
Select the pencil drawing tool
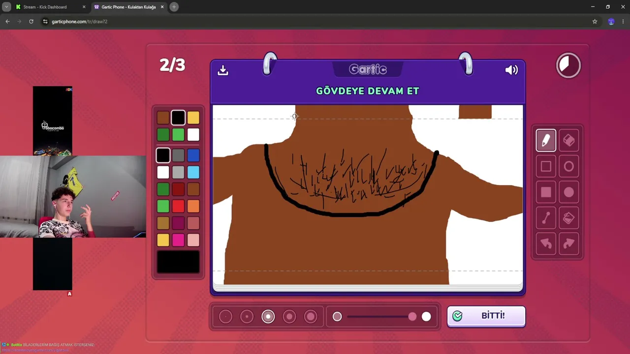pos(546,141)
